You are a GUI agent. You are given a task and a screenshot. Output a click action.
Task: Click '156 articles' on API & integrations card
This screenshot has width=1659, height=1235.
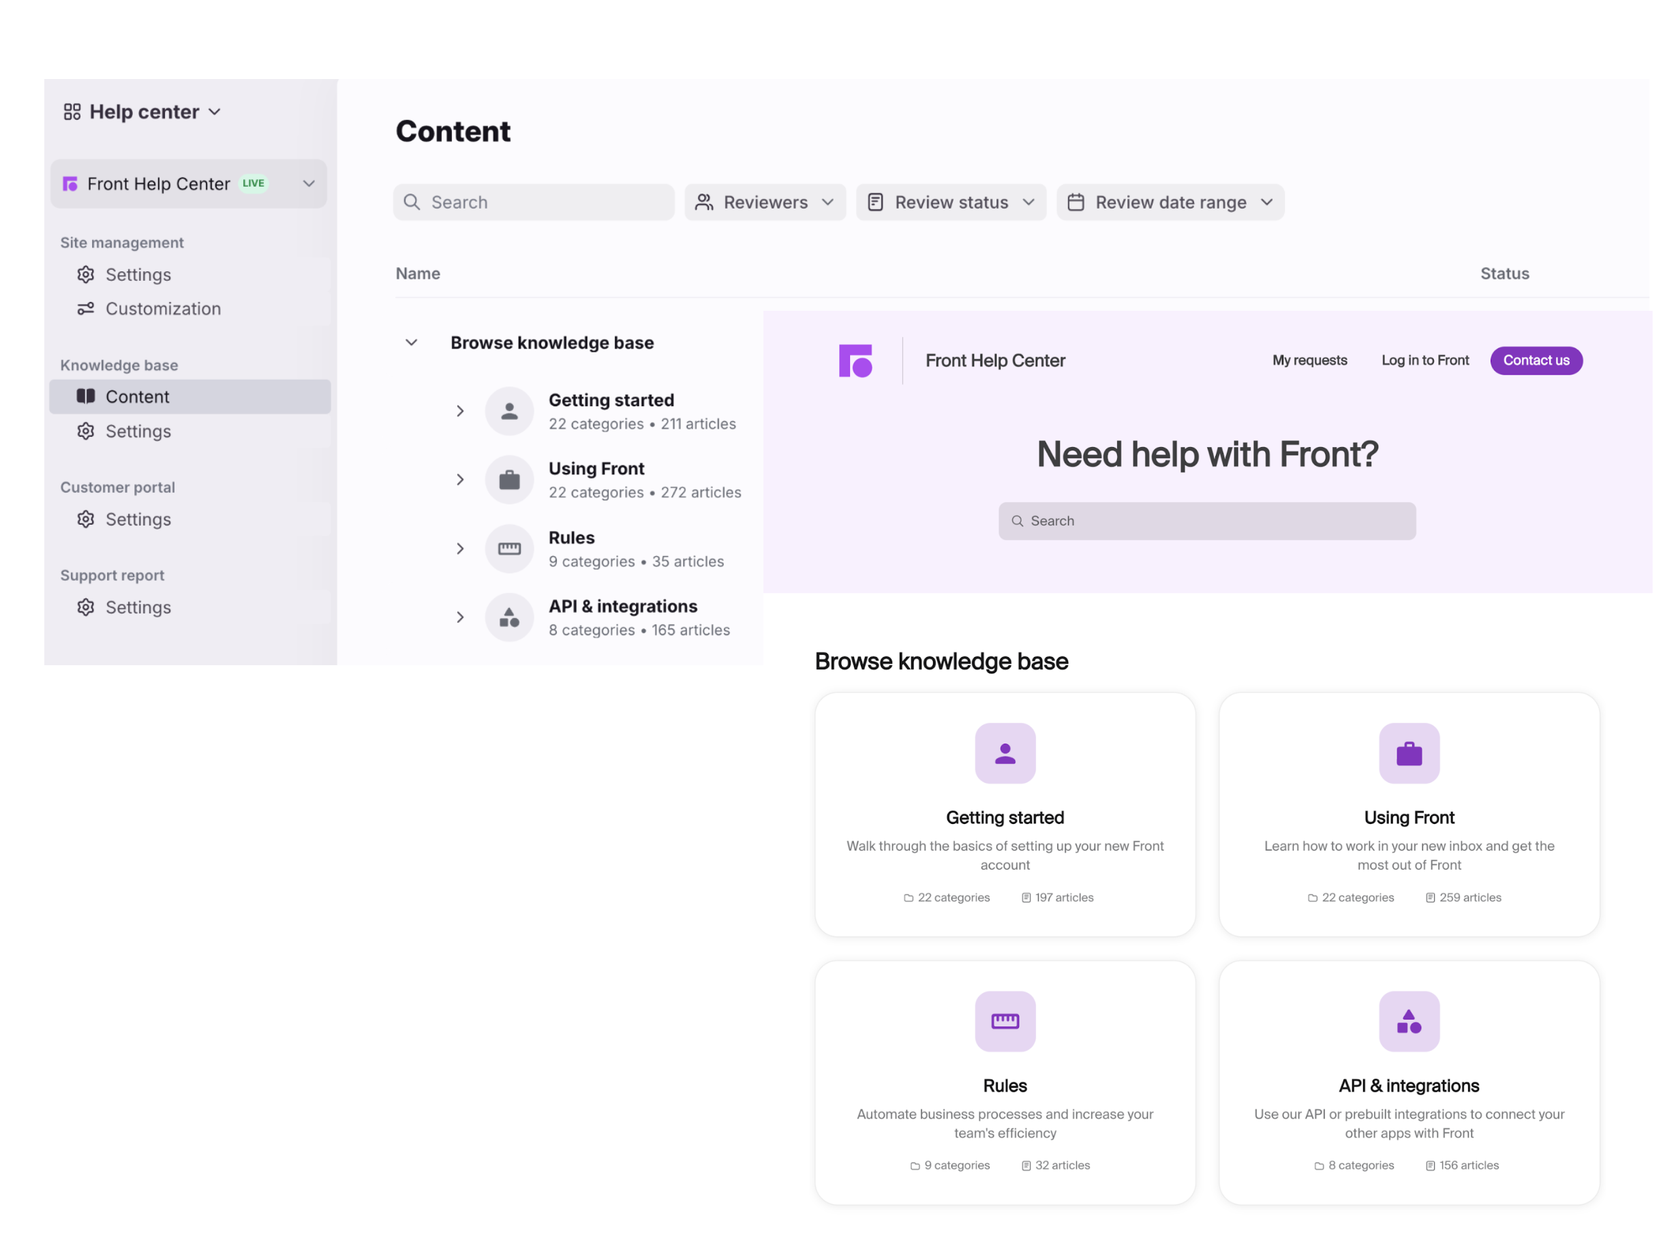(x=1463, y=1165)
